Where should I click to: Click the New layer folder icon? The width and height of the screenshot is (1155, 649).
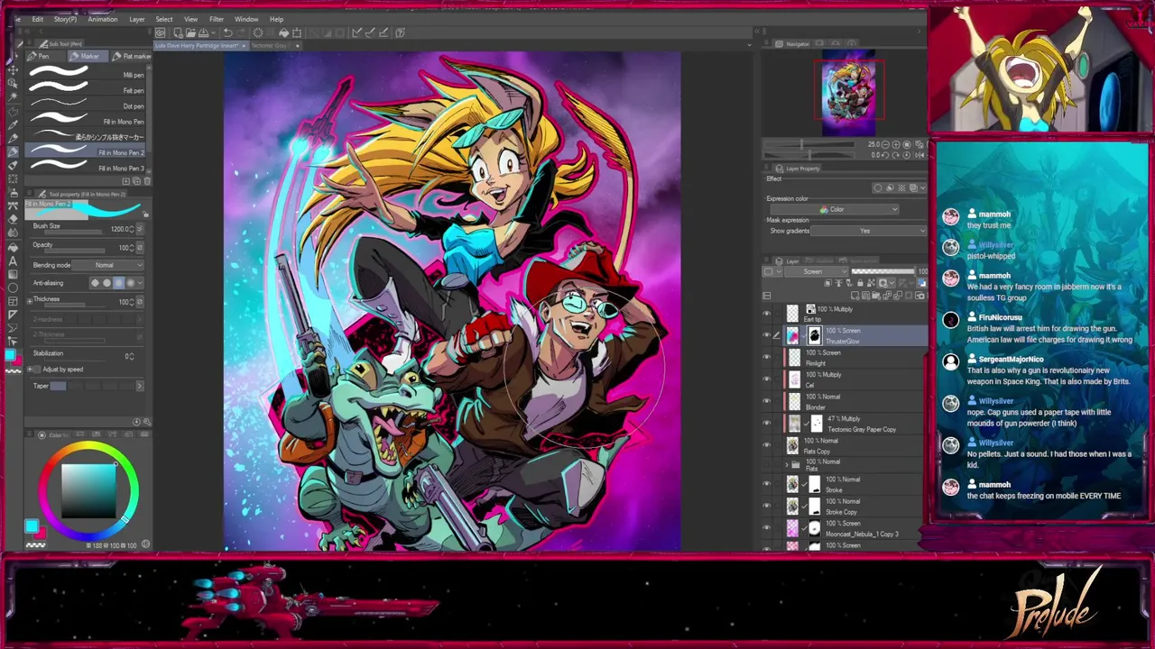click(876, 296)
